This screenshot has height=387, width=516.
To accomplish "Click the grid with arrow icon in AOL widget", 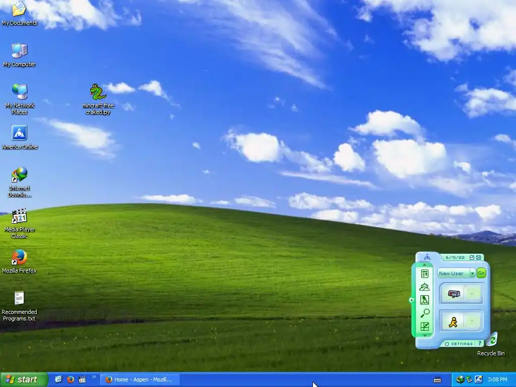I will tap(424, 327).
